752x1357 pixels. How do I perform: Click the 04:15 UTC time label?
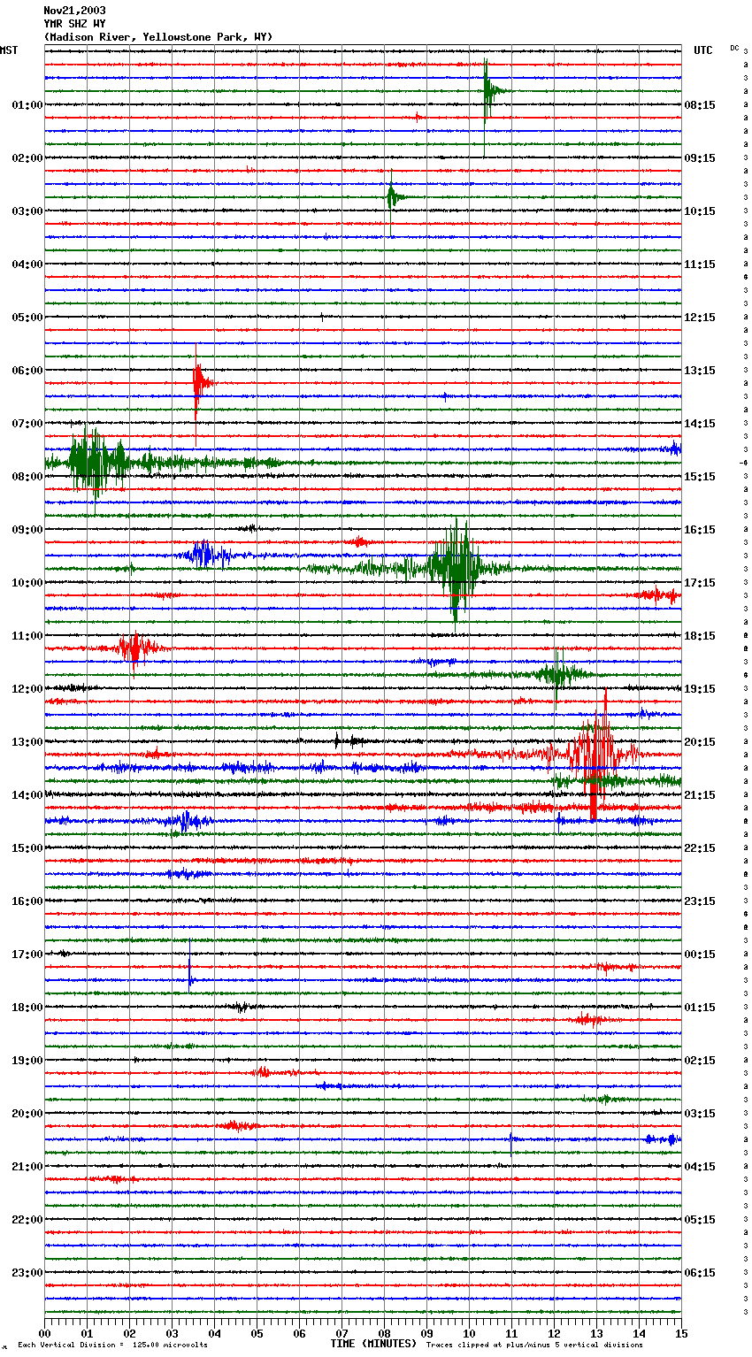[700, 1167]
